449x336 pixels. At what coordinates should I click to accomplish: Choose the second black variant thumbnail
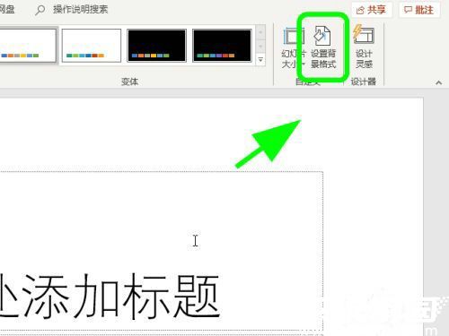tap(222, 46)
